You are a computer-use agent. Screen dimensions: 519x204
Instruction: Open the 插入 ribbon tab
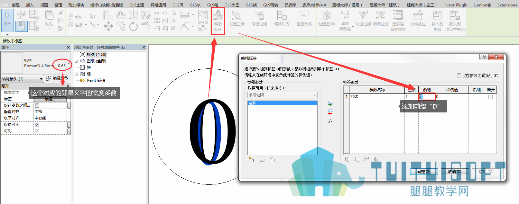(x=30, y=5)
